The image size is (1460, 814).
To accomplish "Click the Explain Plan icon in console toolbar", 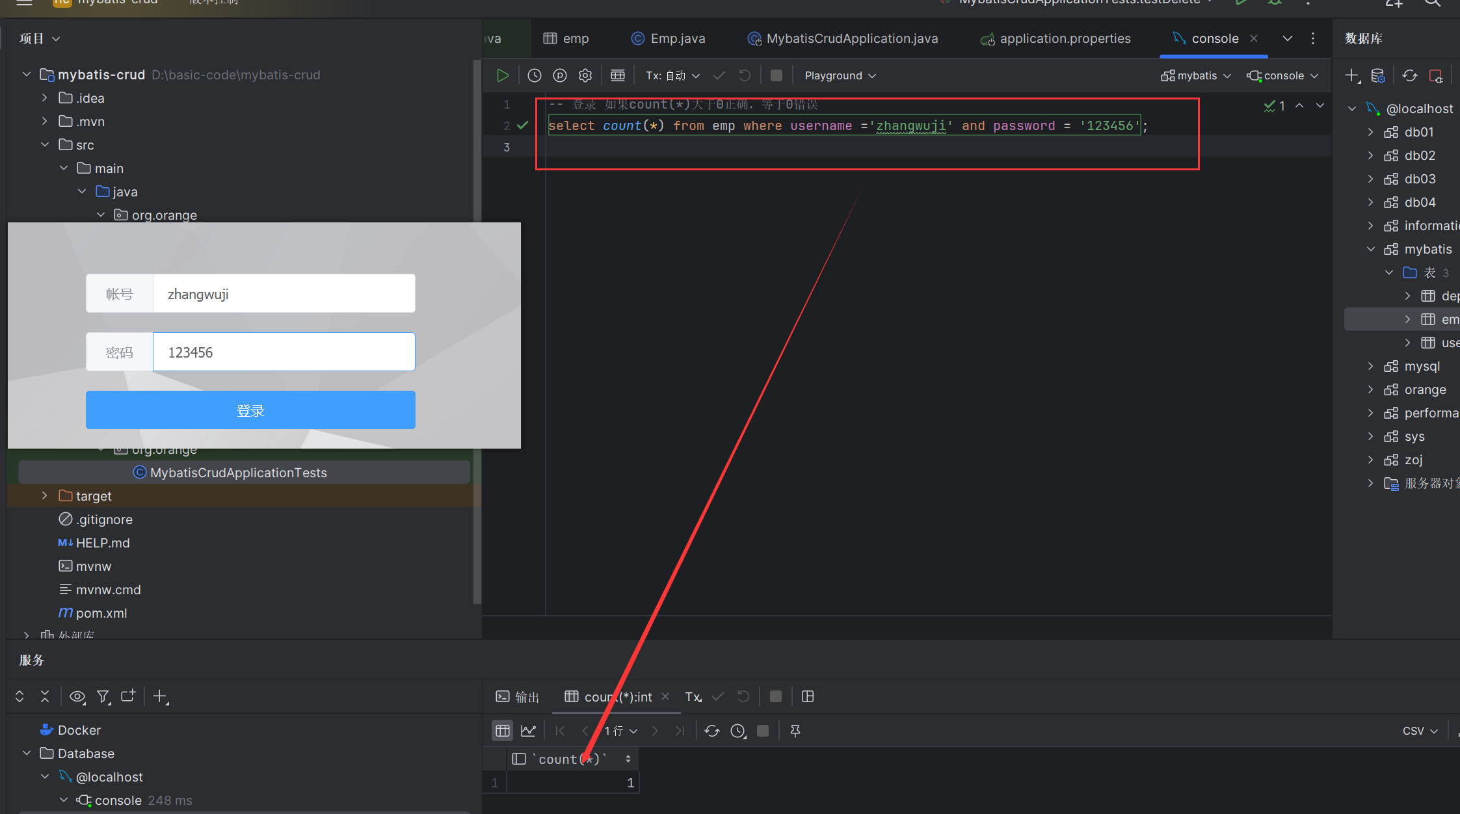I will [x=560, y=75].
